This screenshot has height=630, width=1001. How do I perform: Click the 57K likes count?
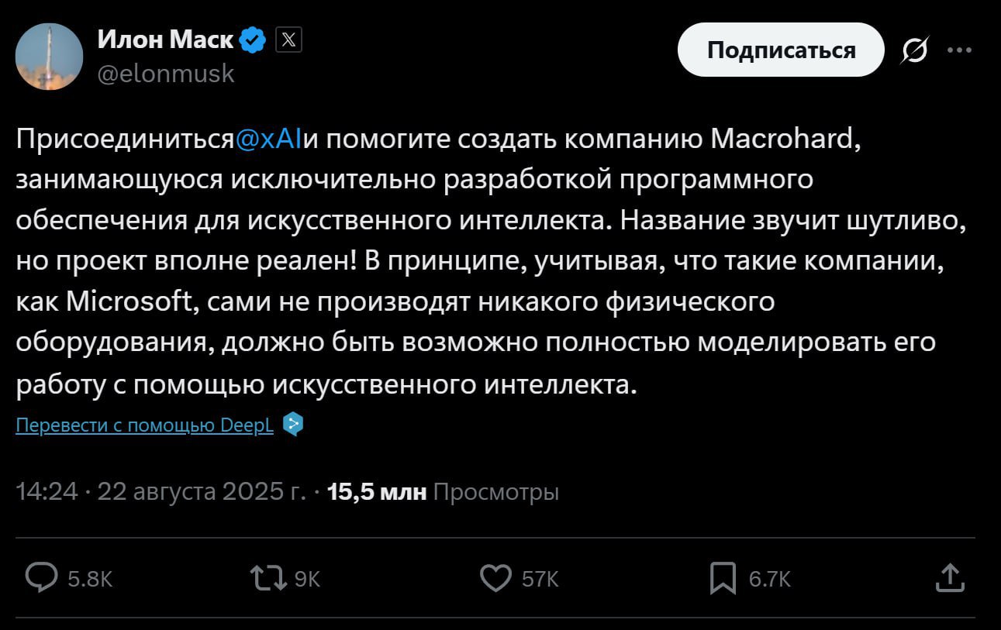coord(540,579)
